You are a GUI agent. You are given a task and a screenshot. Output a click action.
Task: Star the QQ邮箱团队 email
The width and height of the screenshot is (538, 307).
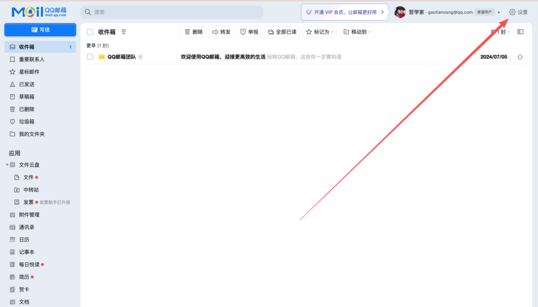tap(520, 57)
